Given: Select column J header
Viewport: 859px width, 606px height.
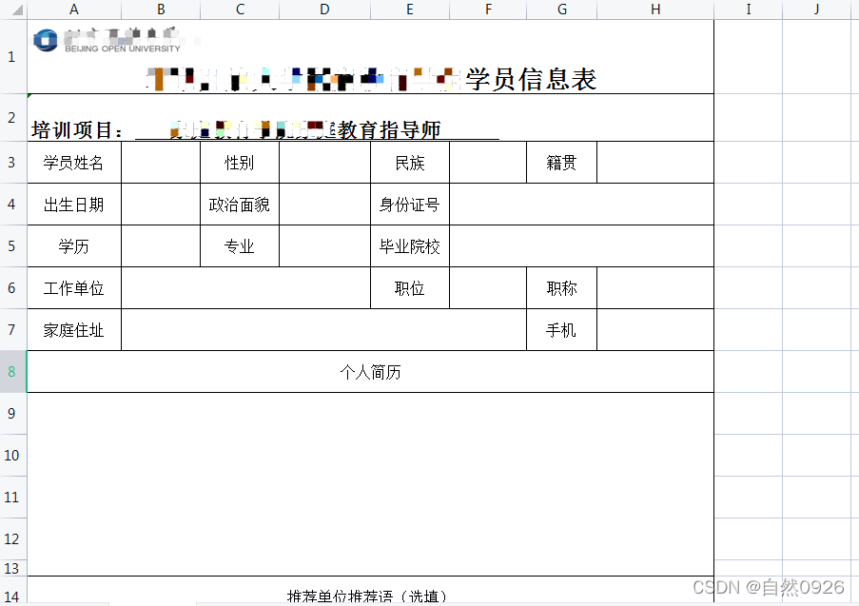Looking at the screenshot, I should tap(816, 10).
